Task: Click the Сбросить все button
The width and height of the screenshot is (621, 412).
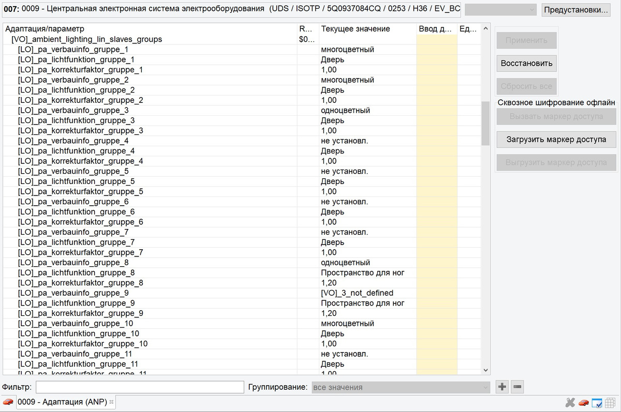Action: click(526, 86)
